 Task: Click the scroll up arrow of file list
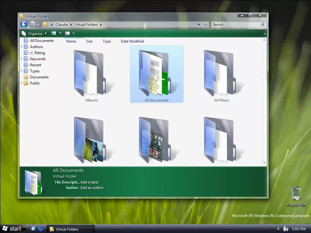pos(265,40)
